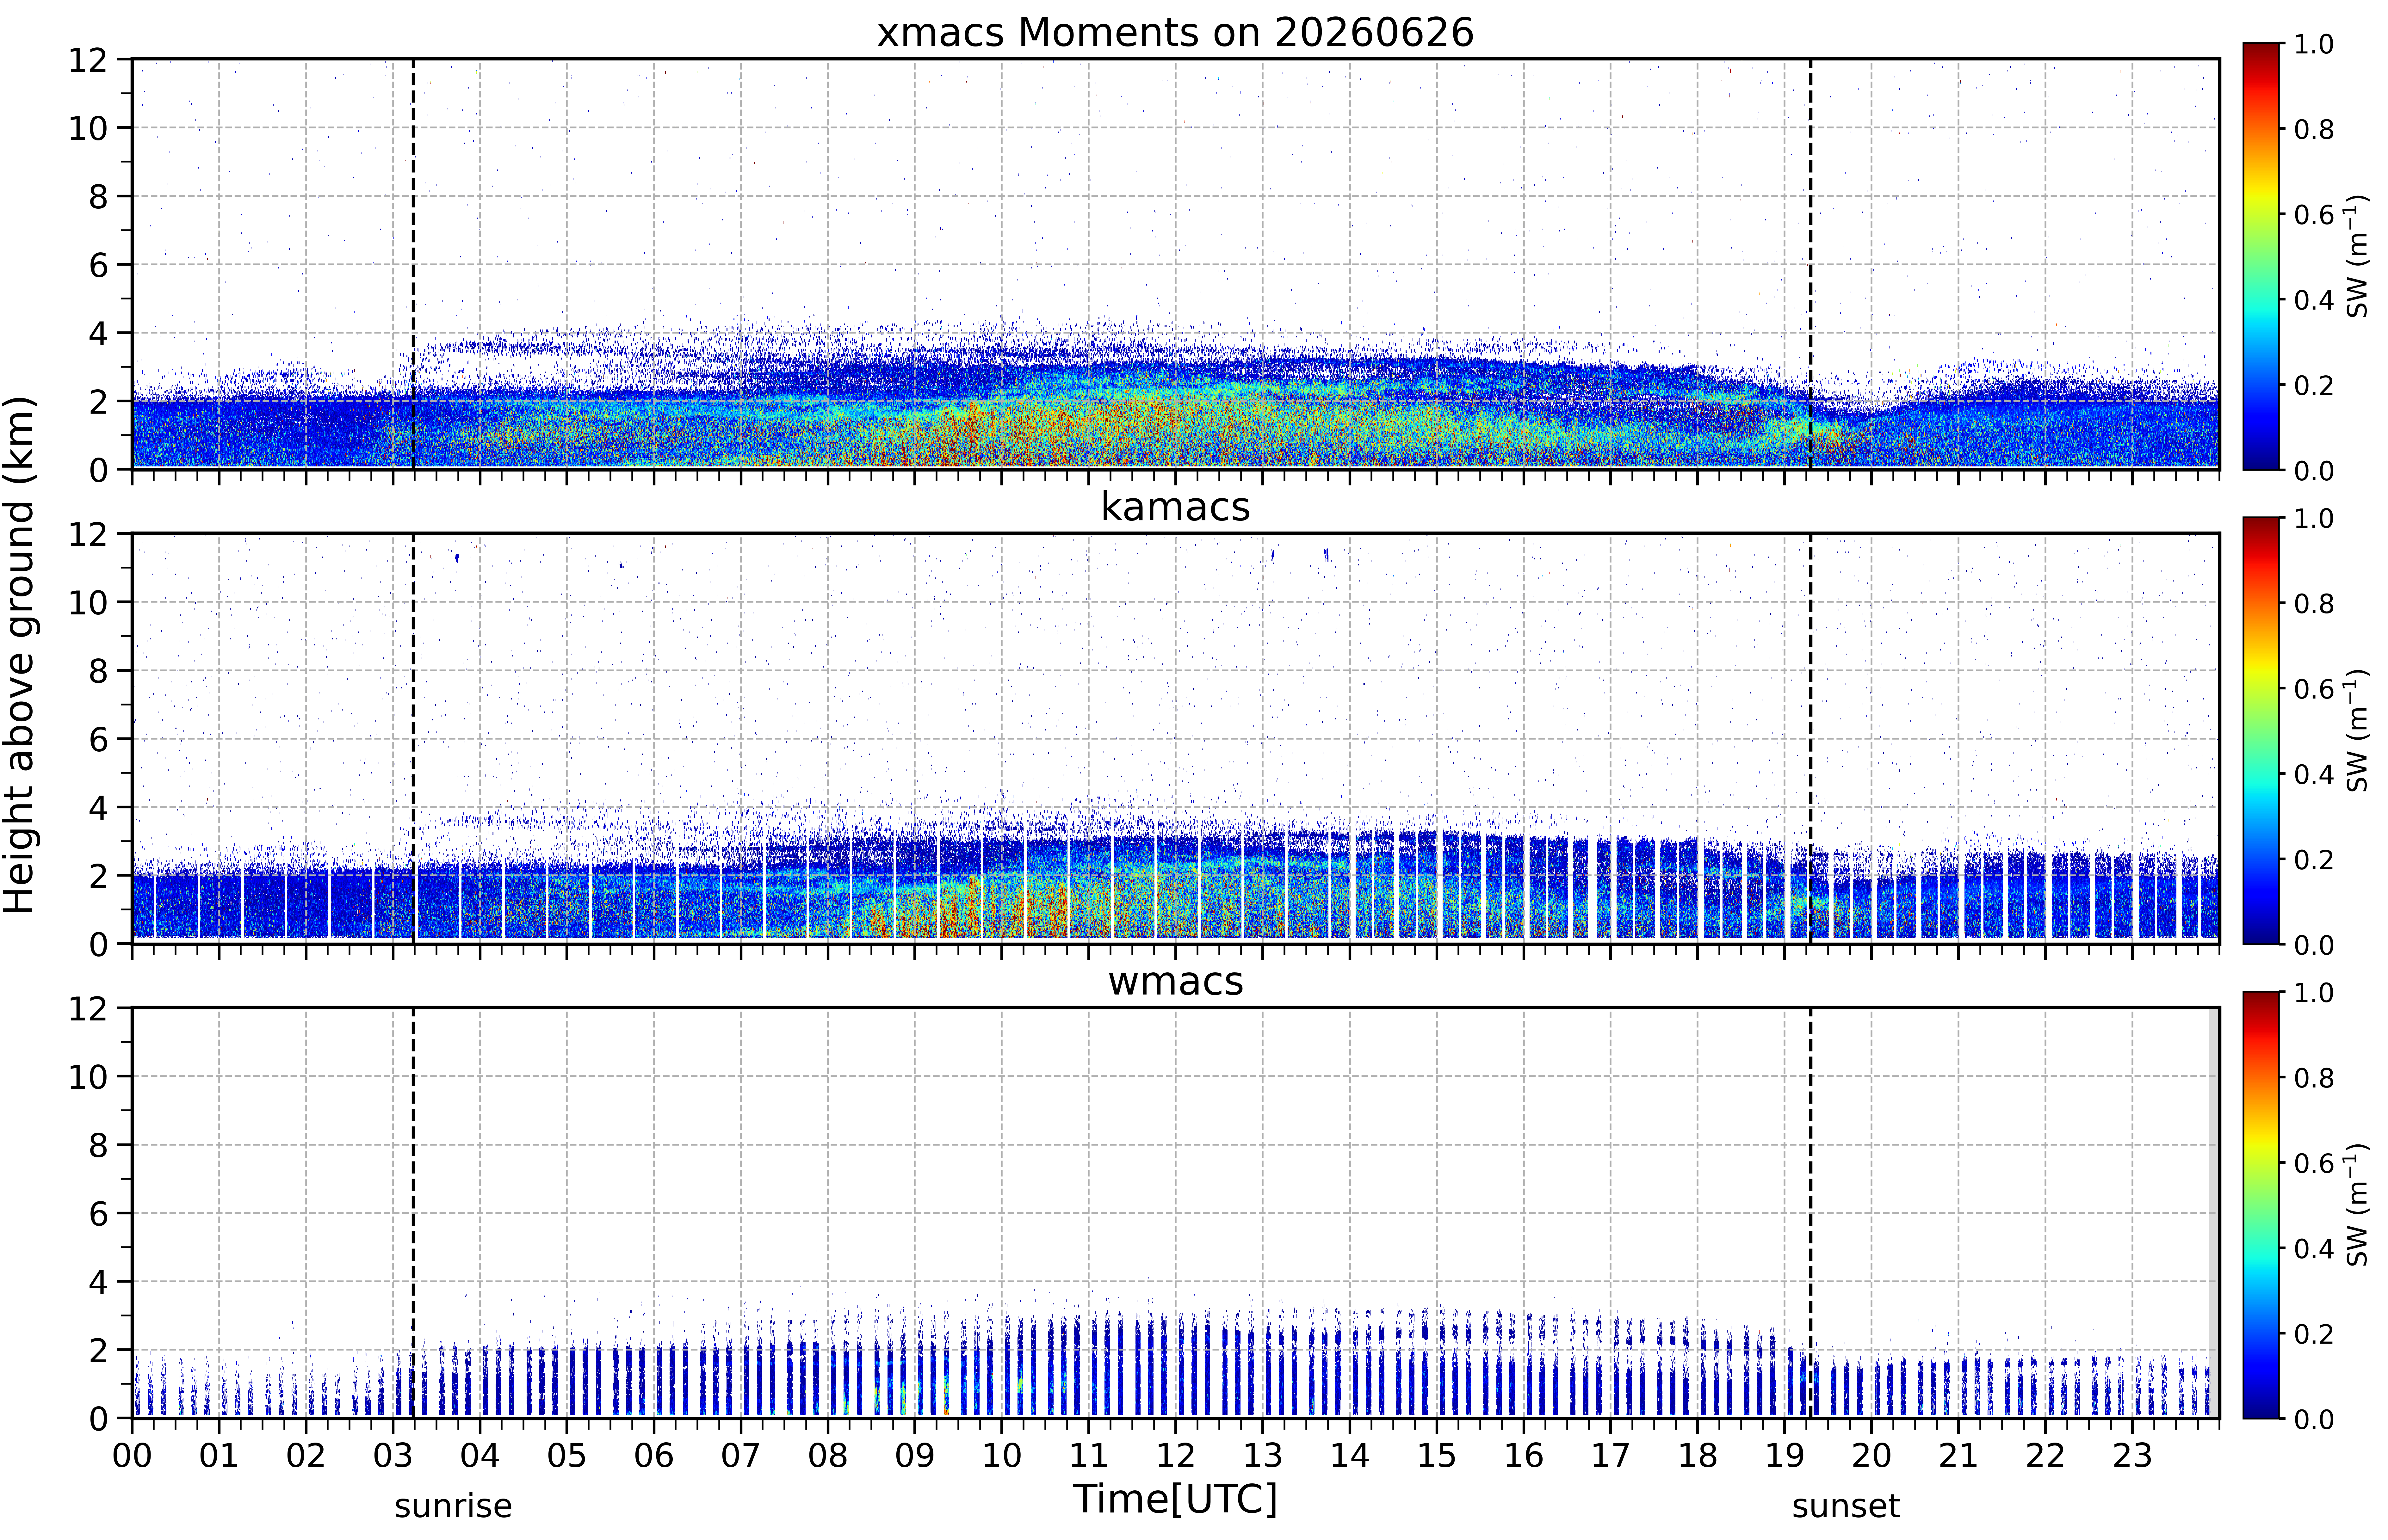Click the wmacs panel title
The height and width of the screenshot is (1540, 2388).
pyautogui.click(x=1175, y=981)
